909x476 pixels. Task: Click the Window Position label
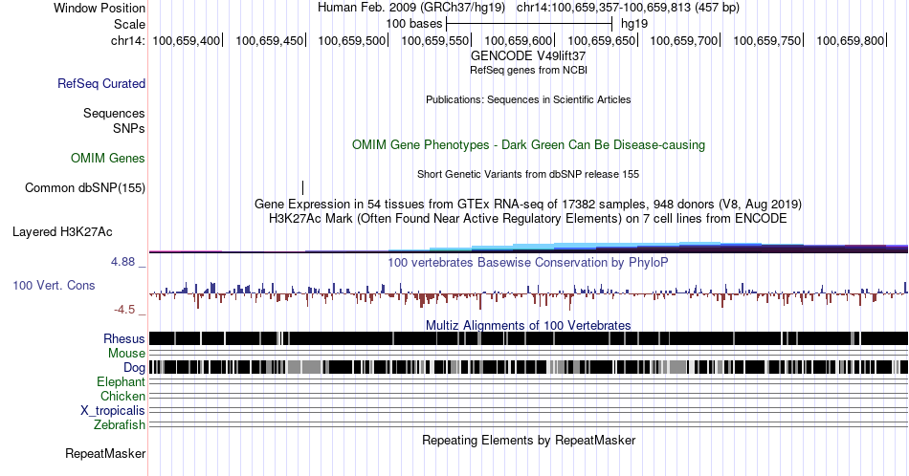coord(100,8)
